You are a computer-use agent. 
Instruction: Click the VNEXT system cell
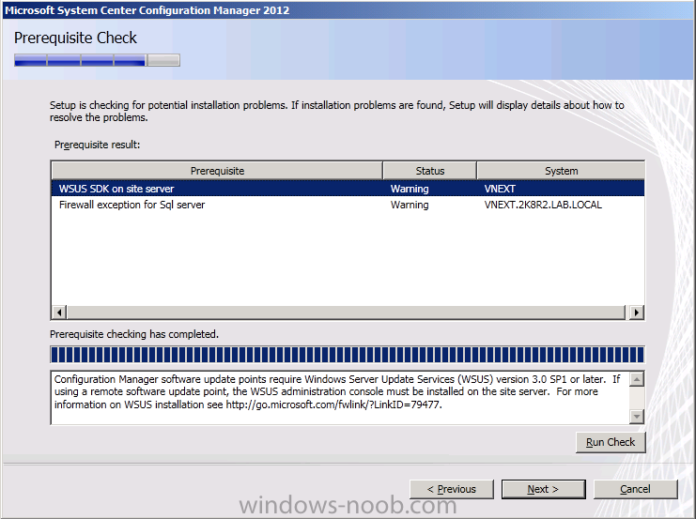click(500, 189)
